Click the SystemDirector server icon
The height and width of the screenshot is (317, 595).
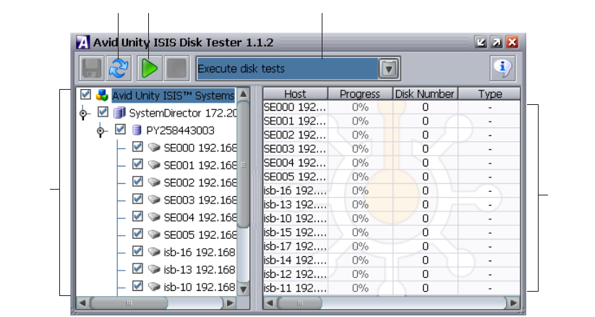119,112
